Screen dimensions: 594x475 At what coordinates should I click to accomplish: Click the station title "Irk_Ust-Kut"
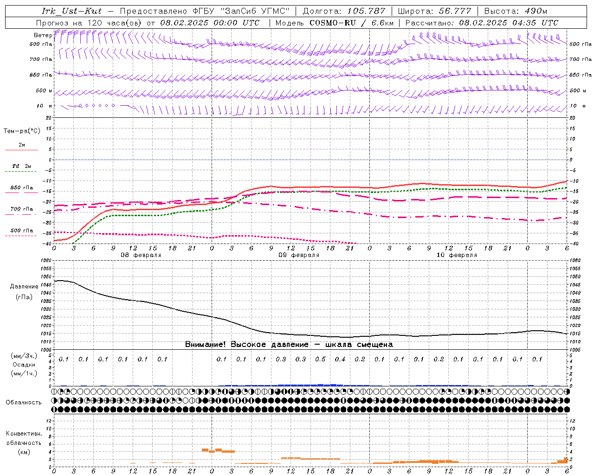click(72, 11)
